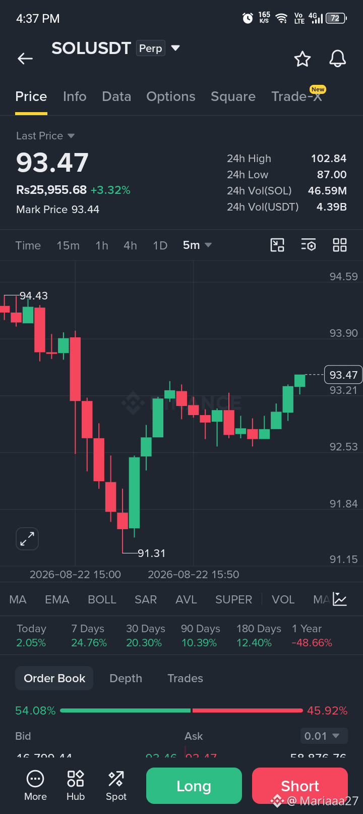Tap the 30 Days 20.30% performance
The height and width of the screenshot is (814, 363).
(145, 636)
